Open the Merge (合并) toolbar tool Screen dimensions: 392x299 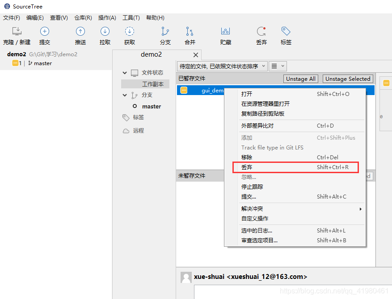point(190,31)
